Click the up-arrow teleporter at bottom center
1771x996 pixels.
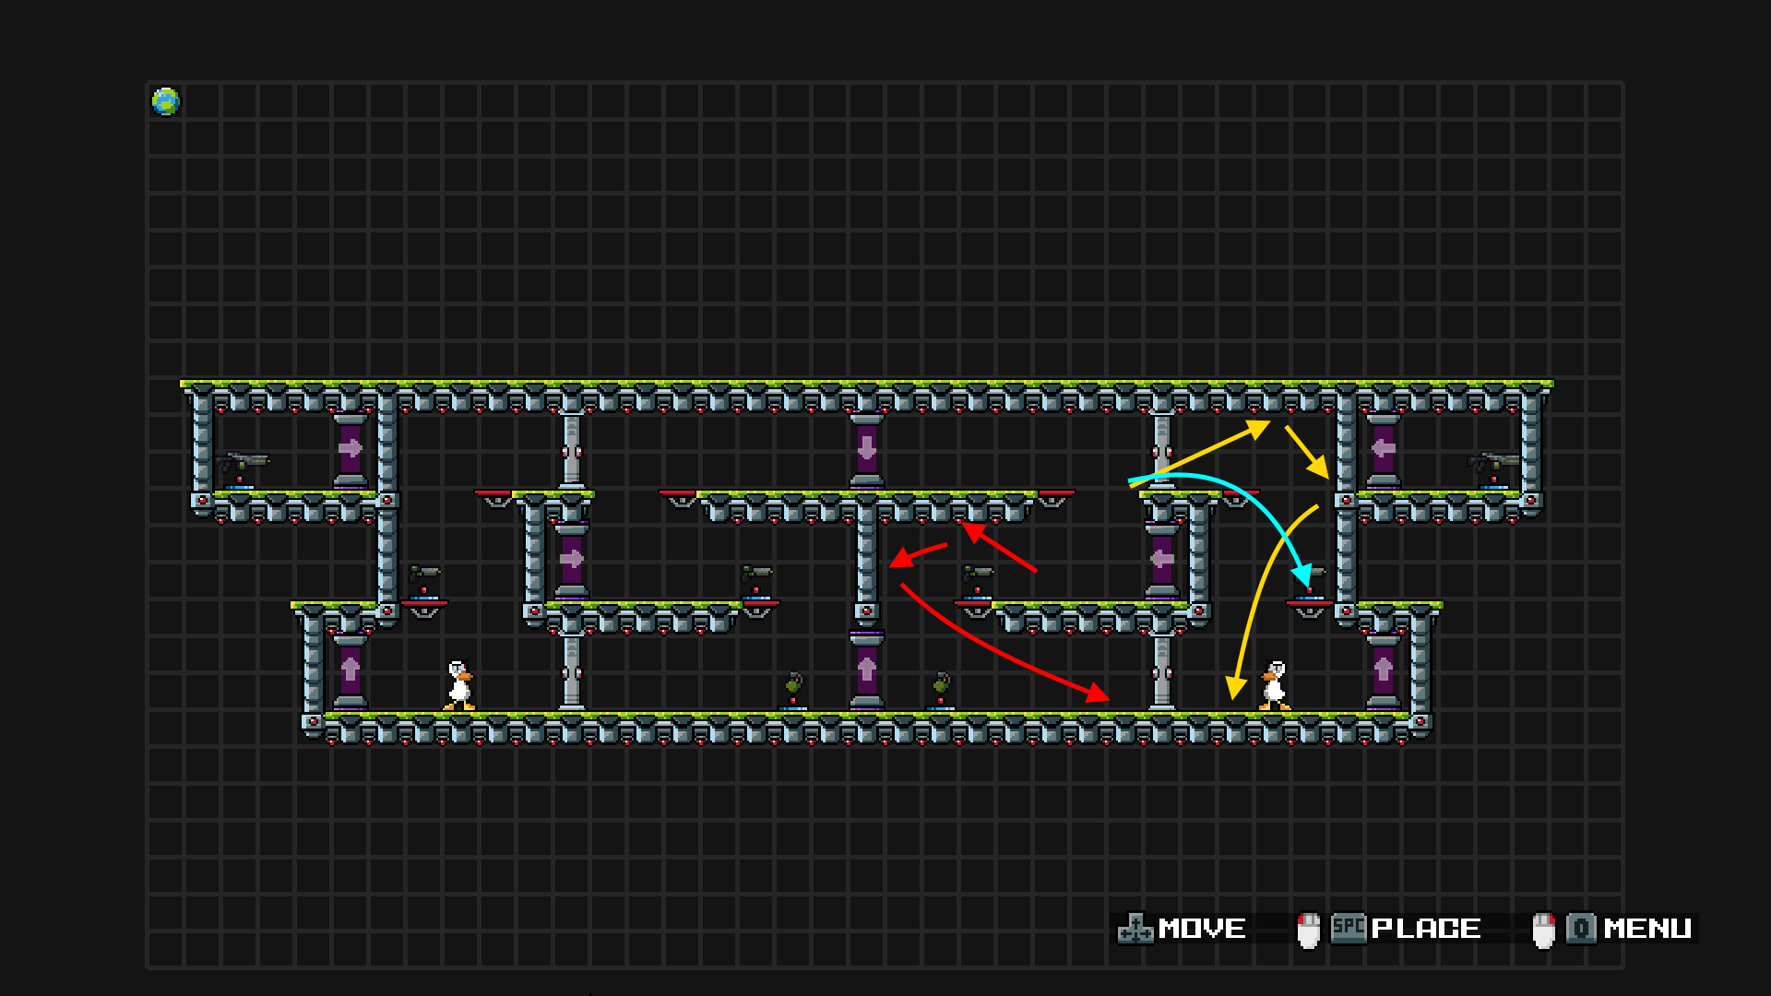click(x=866, y=669)
